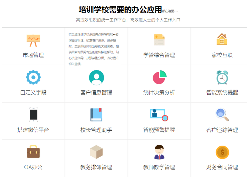Image resolution: width=247 pixels, height=180 pixels.
Task: Open the 客户追踪管理 label
Action: tap(222, 130)
